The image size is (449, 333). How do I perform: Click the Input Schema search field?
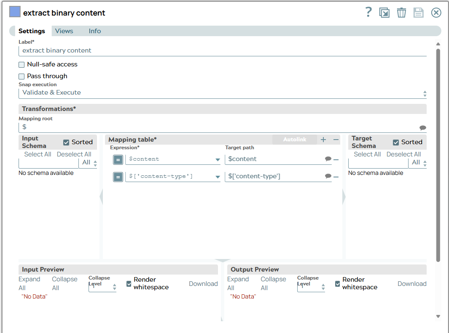(48, 164)
